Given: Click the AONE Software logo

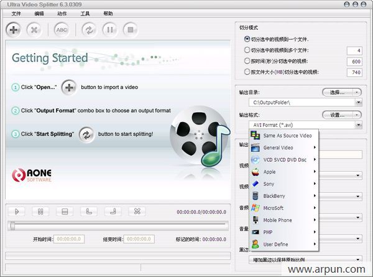Looking at the screenshot, I should (32, 176).
